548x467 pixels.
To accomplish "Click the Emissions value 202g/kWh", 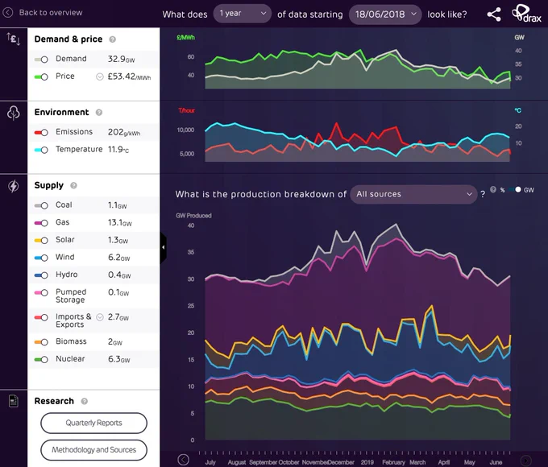I will (124, 132).
